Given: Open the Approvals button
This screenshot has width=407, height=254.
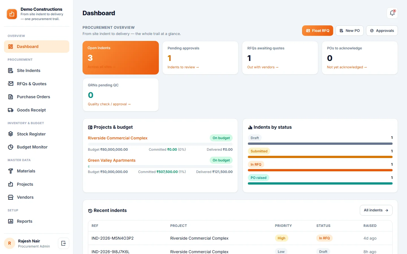Looking at the screenshot, I should tap(382, 30).
